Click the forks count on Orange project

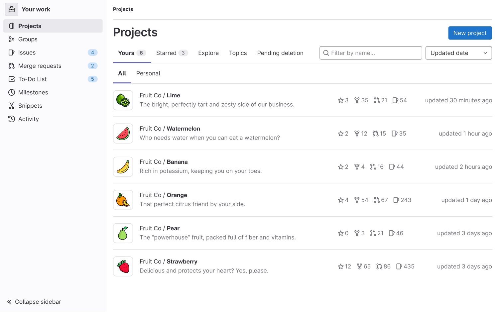(361, 200)
